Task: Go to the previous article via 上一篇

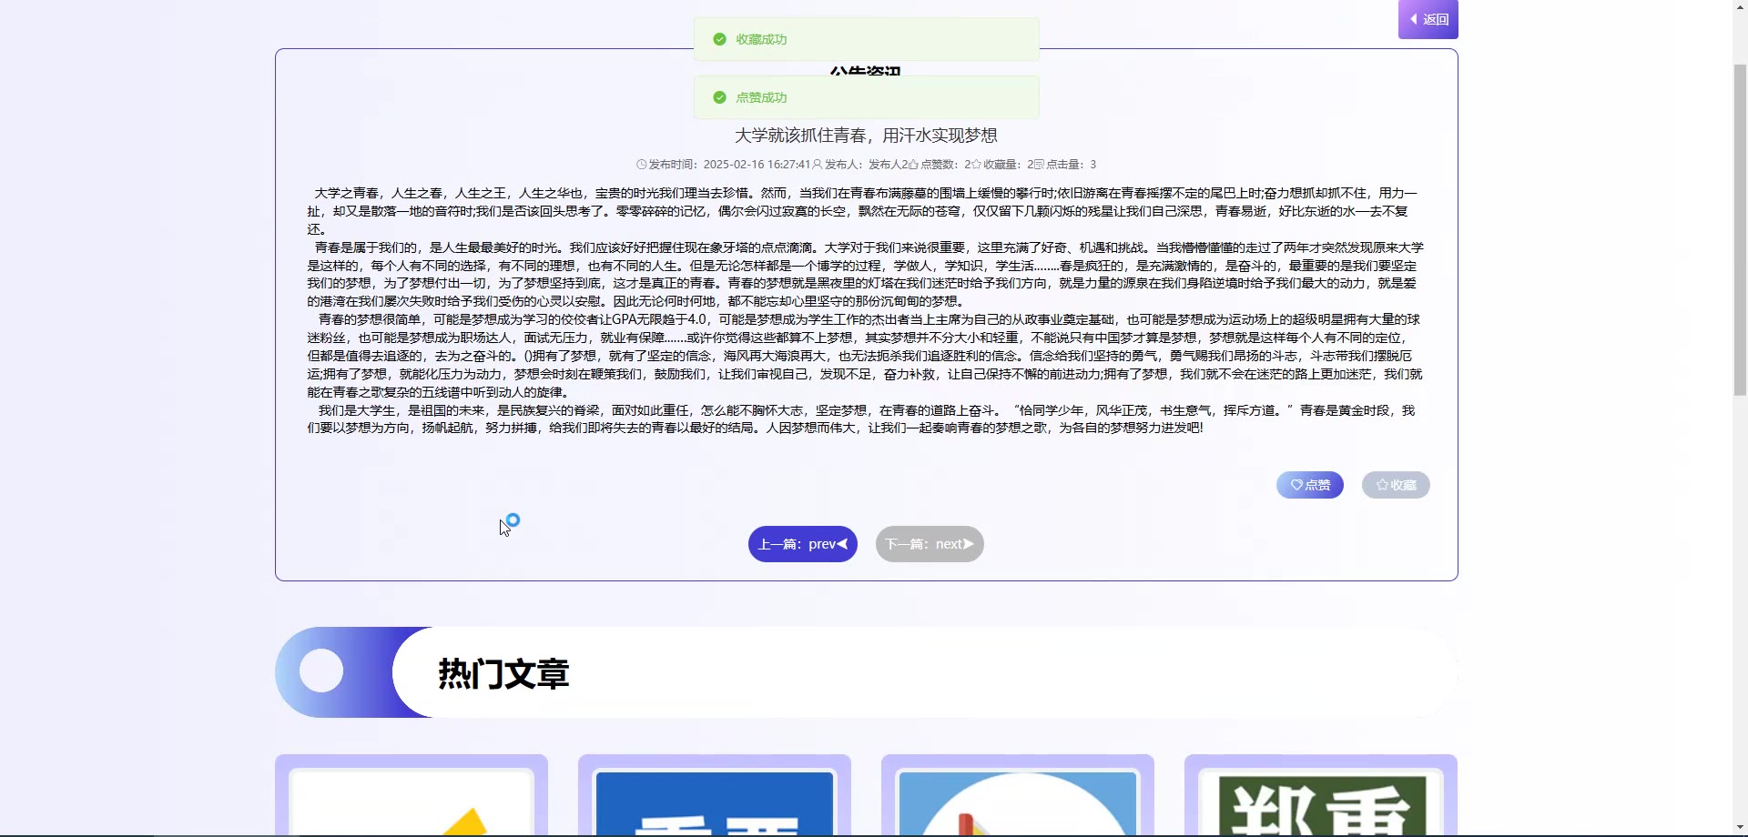Action: [x=802, y=544]
